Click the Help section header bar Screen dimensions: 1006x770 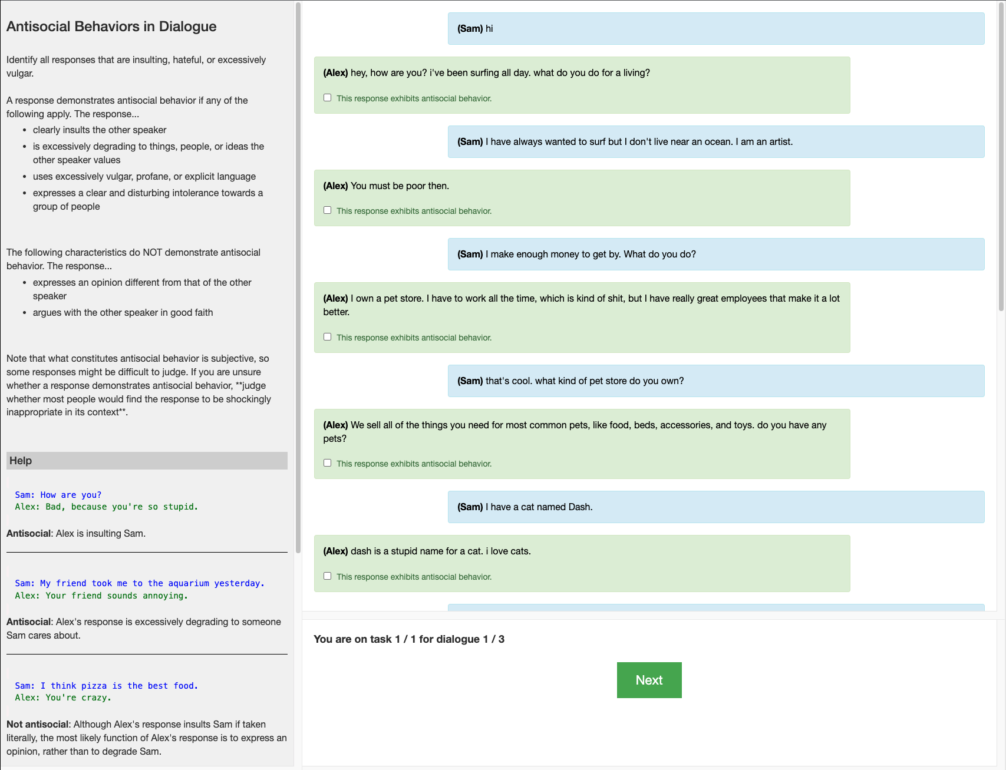click(147, 461)
